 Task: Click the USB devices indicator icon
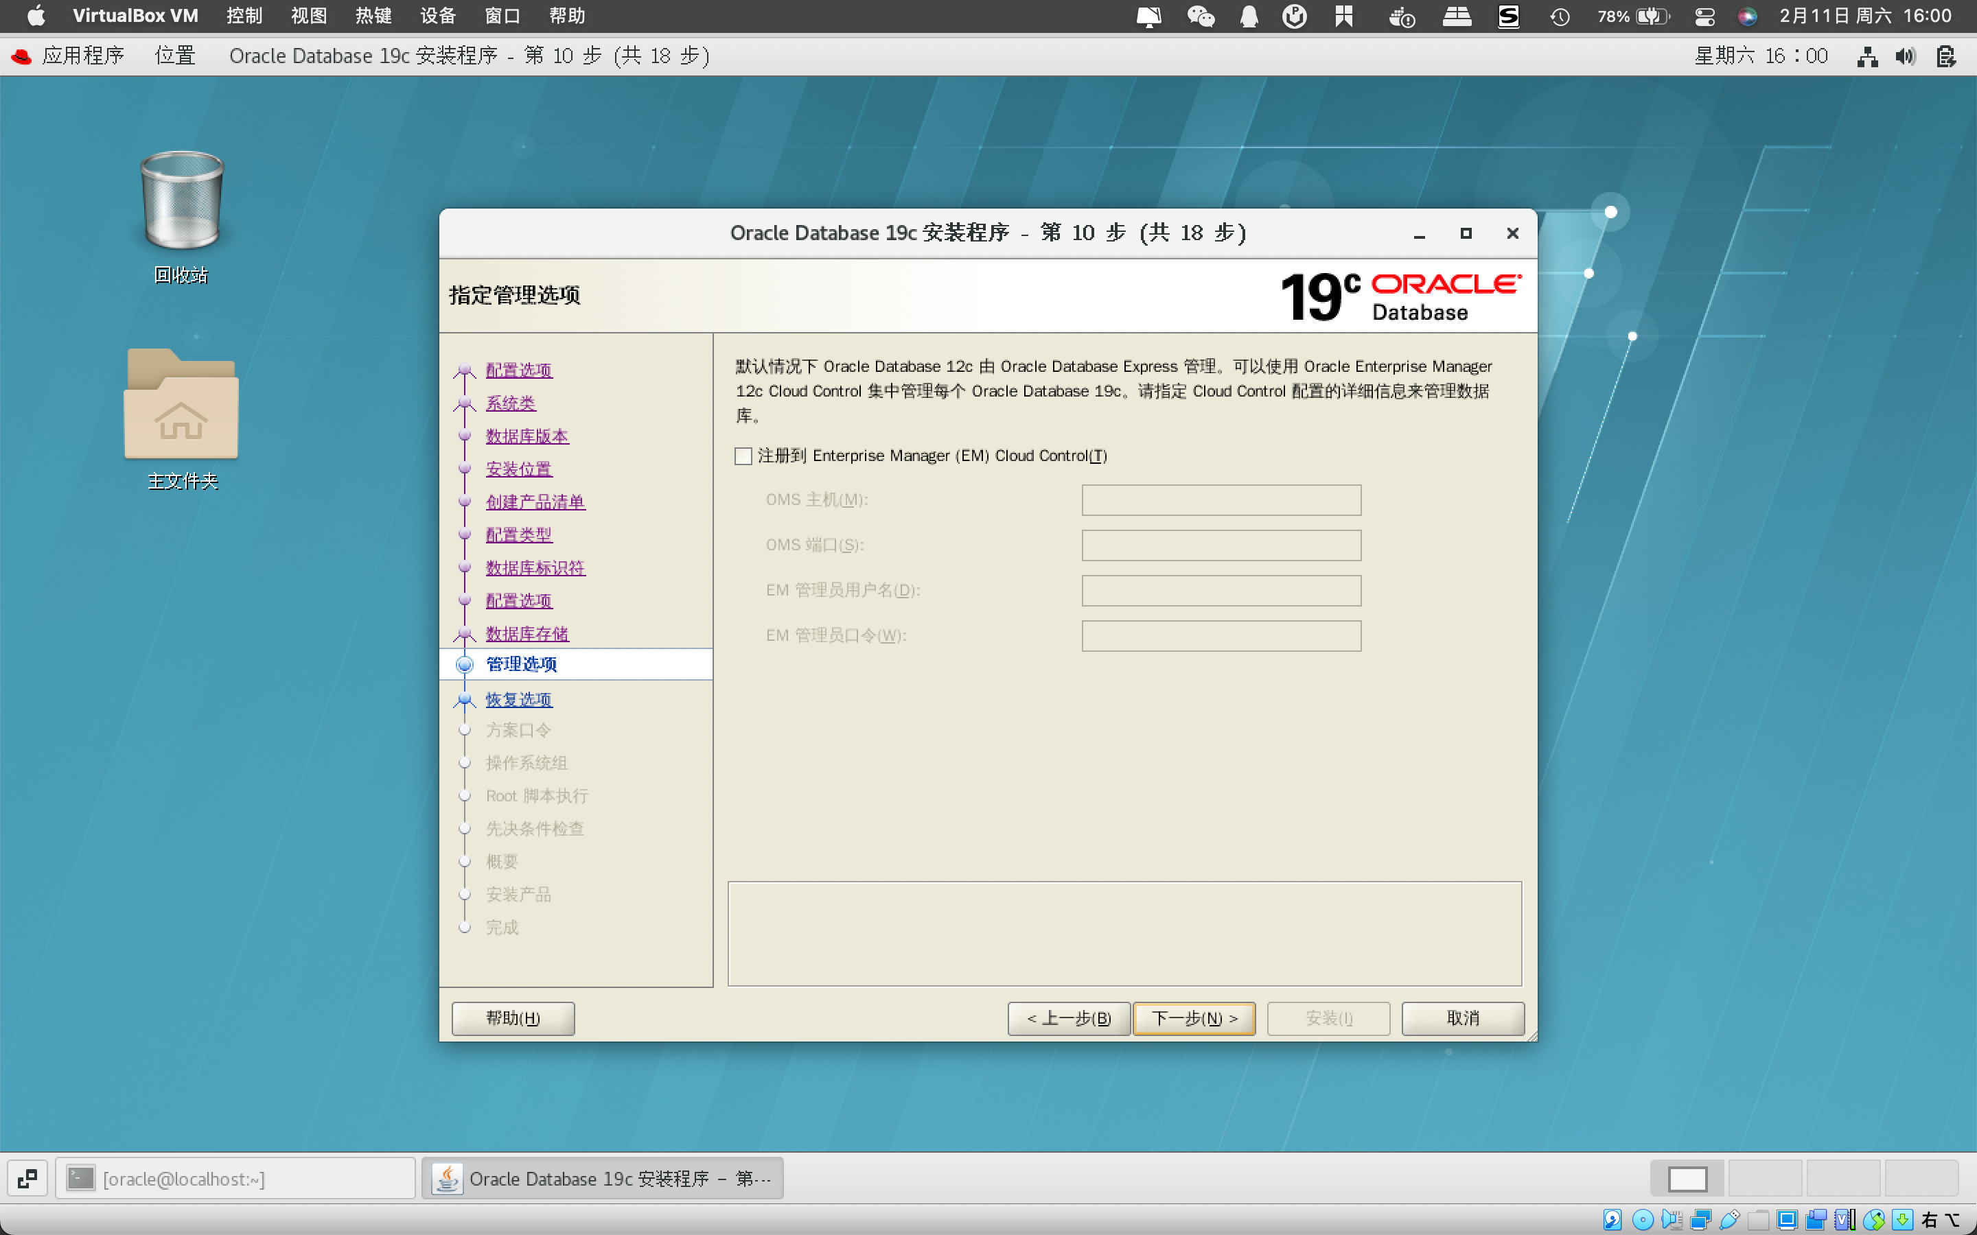(x=1729, y=1219)
